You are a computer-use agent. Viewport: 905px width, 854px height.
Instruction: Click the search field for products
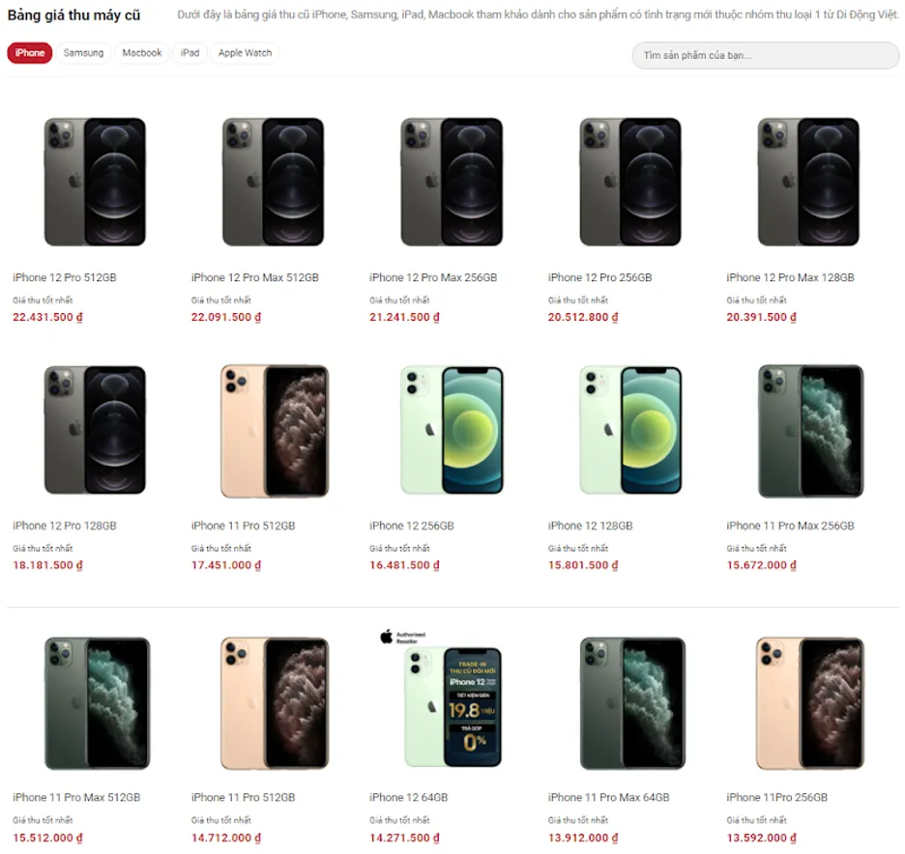pyautogui.click(x=764, y=55)
